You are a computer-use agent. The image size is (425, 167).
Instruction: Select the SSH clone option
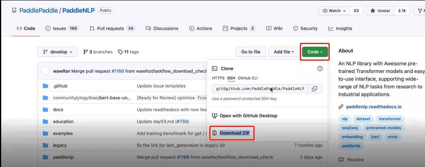point(231,78)
